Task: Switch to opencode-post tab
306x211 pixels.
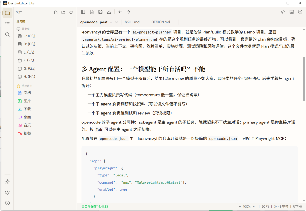Action: [96, 22]
